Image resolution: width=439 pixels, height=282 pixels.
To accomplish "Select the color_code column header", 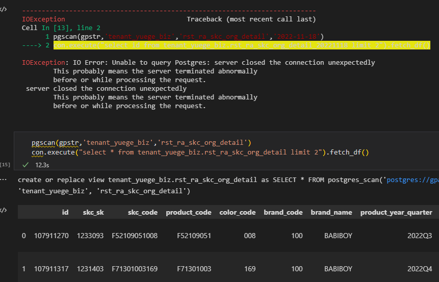I will (x=238, y=212).
